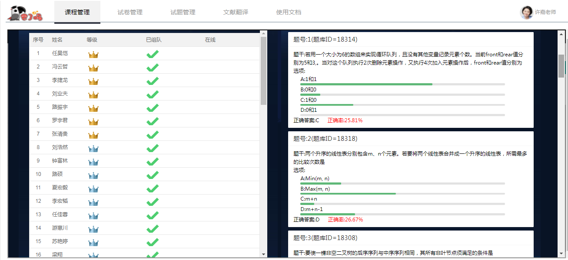Viewport: 568px width, 260px height.
Task: Click question panel scrollbar down arrow
Action: [x=561, y=254]
